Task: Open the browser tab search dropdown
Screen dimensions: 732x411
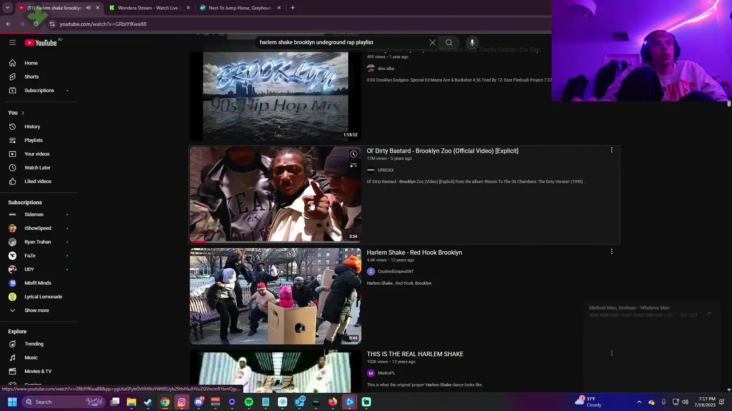Action: pyautogui.click(x=7, y=8)
